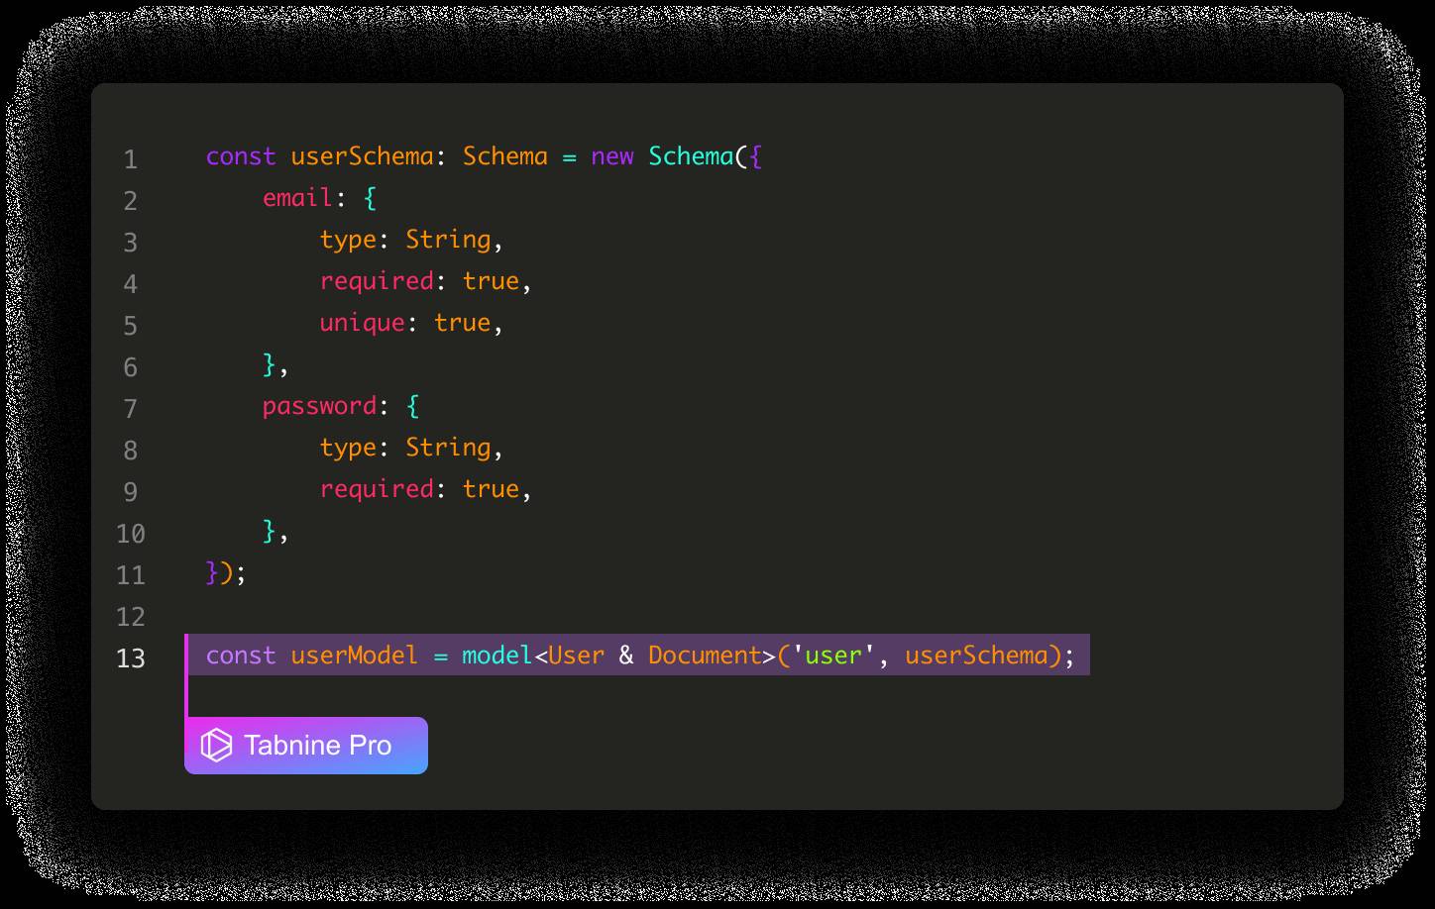Click the 'unique' property key
The image size is (1435, 909).
362,323
